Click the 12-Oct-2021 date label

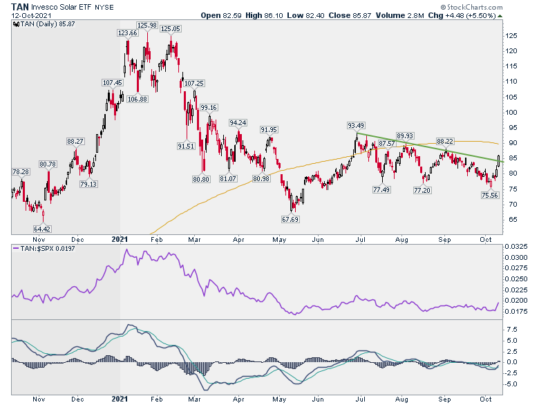pos(31,16)
